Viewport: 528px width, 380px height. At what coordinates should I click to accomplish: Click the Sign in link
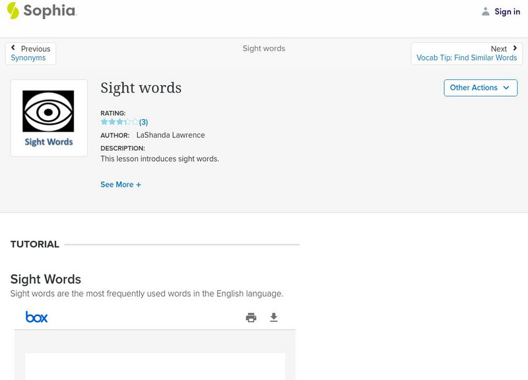click(507, 12)
